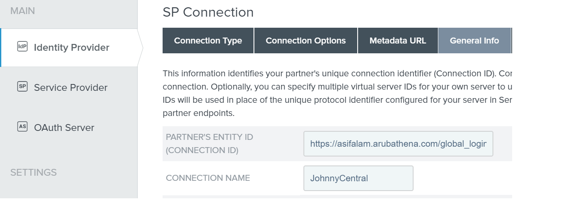Select the Metadata URL tab

398,41
